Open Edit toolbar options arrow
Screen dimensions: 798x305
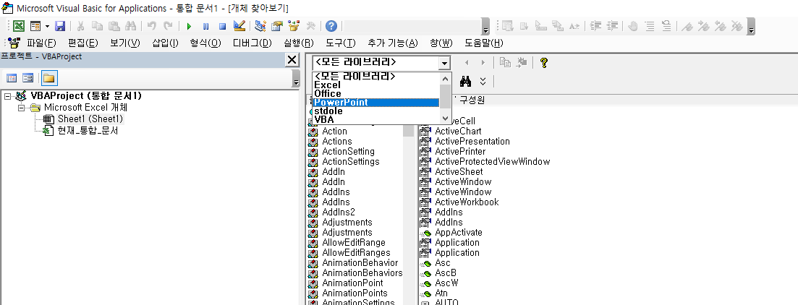[751, 27]
